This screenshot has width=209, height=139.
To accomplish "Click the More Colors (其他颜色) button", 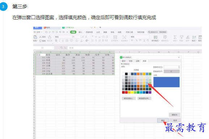I will point(144,98).
